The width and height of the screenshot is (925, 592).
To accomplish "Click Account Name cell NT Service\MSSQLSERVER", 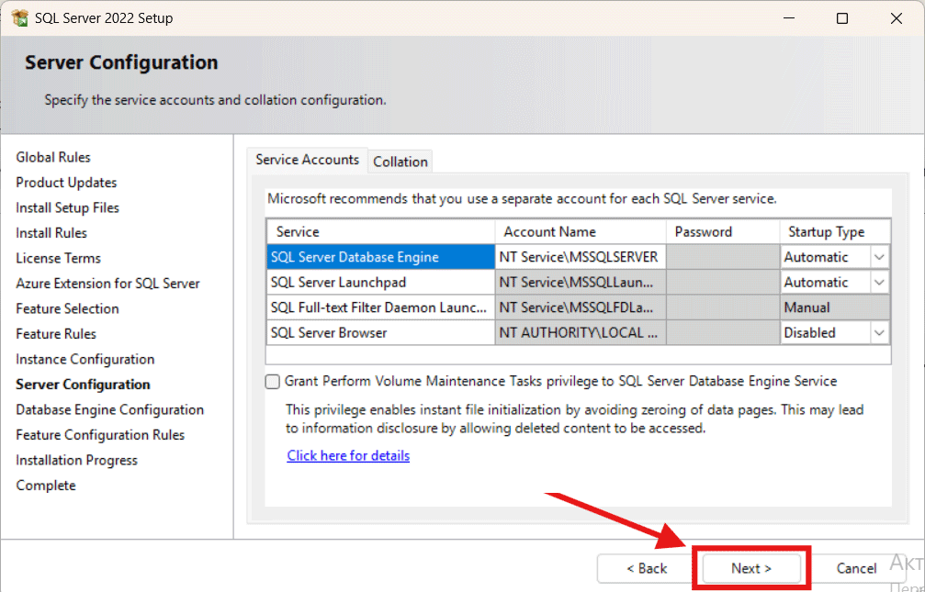I will [x=580, y=258].
